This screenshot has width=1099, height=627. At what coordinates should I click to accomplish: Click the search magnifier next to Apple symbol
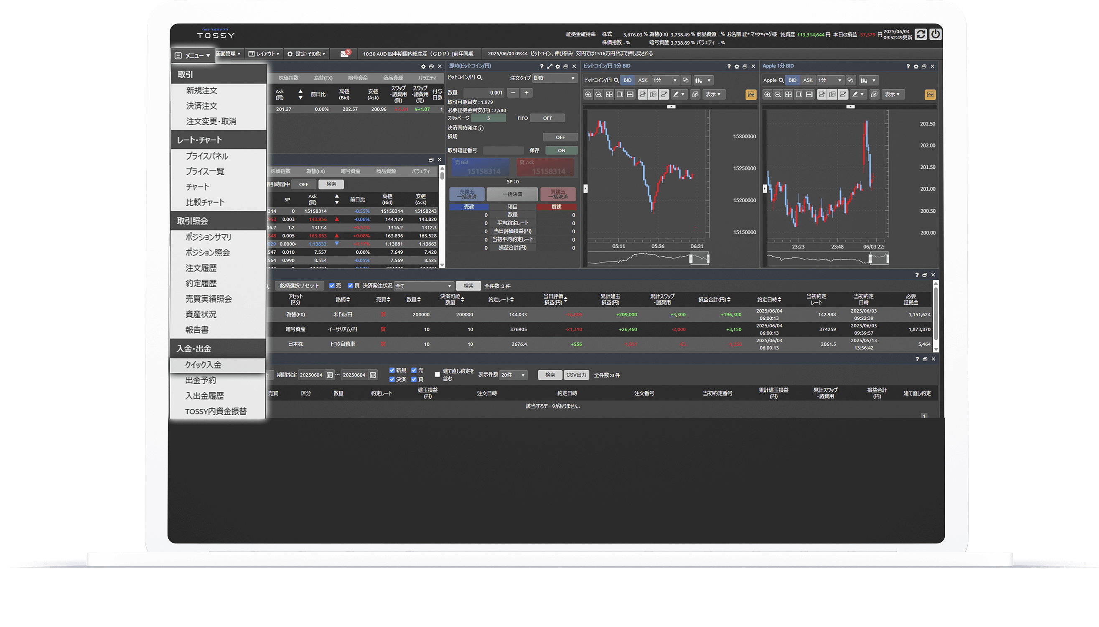781,80
